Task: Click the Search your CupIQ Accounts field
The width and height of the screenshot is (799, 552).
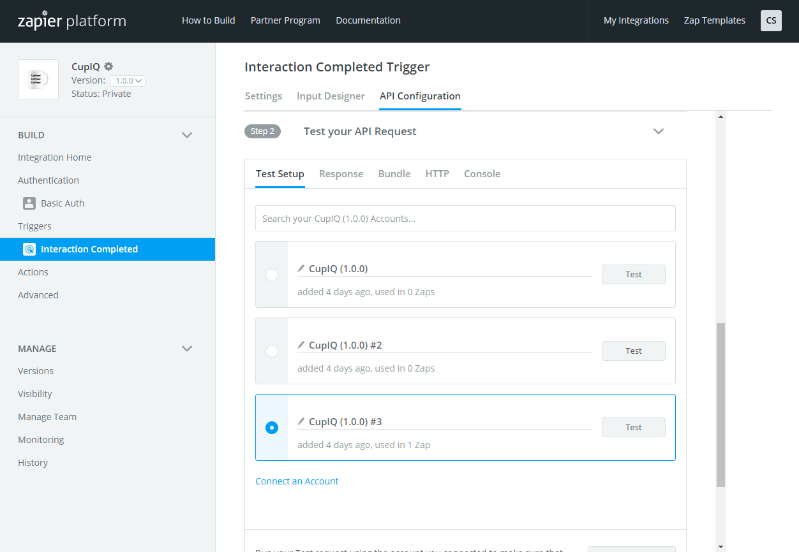Action: point(465,219)
